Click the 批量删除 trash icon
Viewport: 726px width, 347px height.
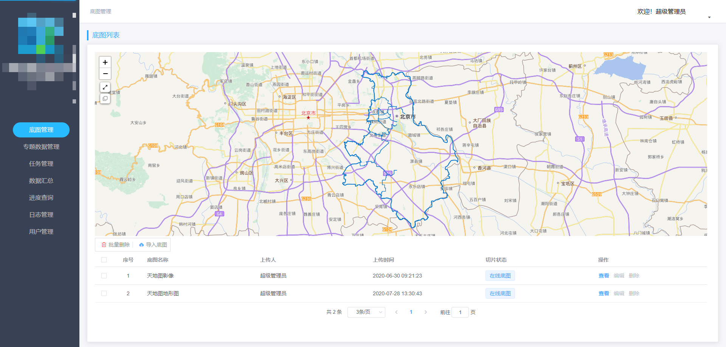(x=104, y=245)
